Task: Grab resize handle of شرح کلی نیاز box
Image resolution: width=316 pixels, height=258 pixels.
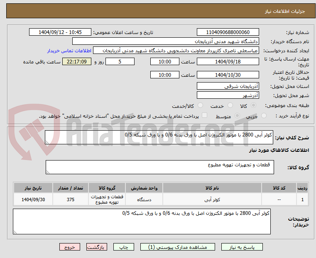Action: coord(47,142)
